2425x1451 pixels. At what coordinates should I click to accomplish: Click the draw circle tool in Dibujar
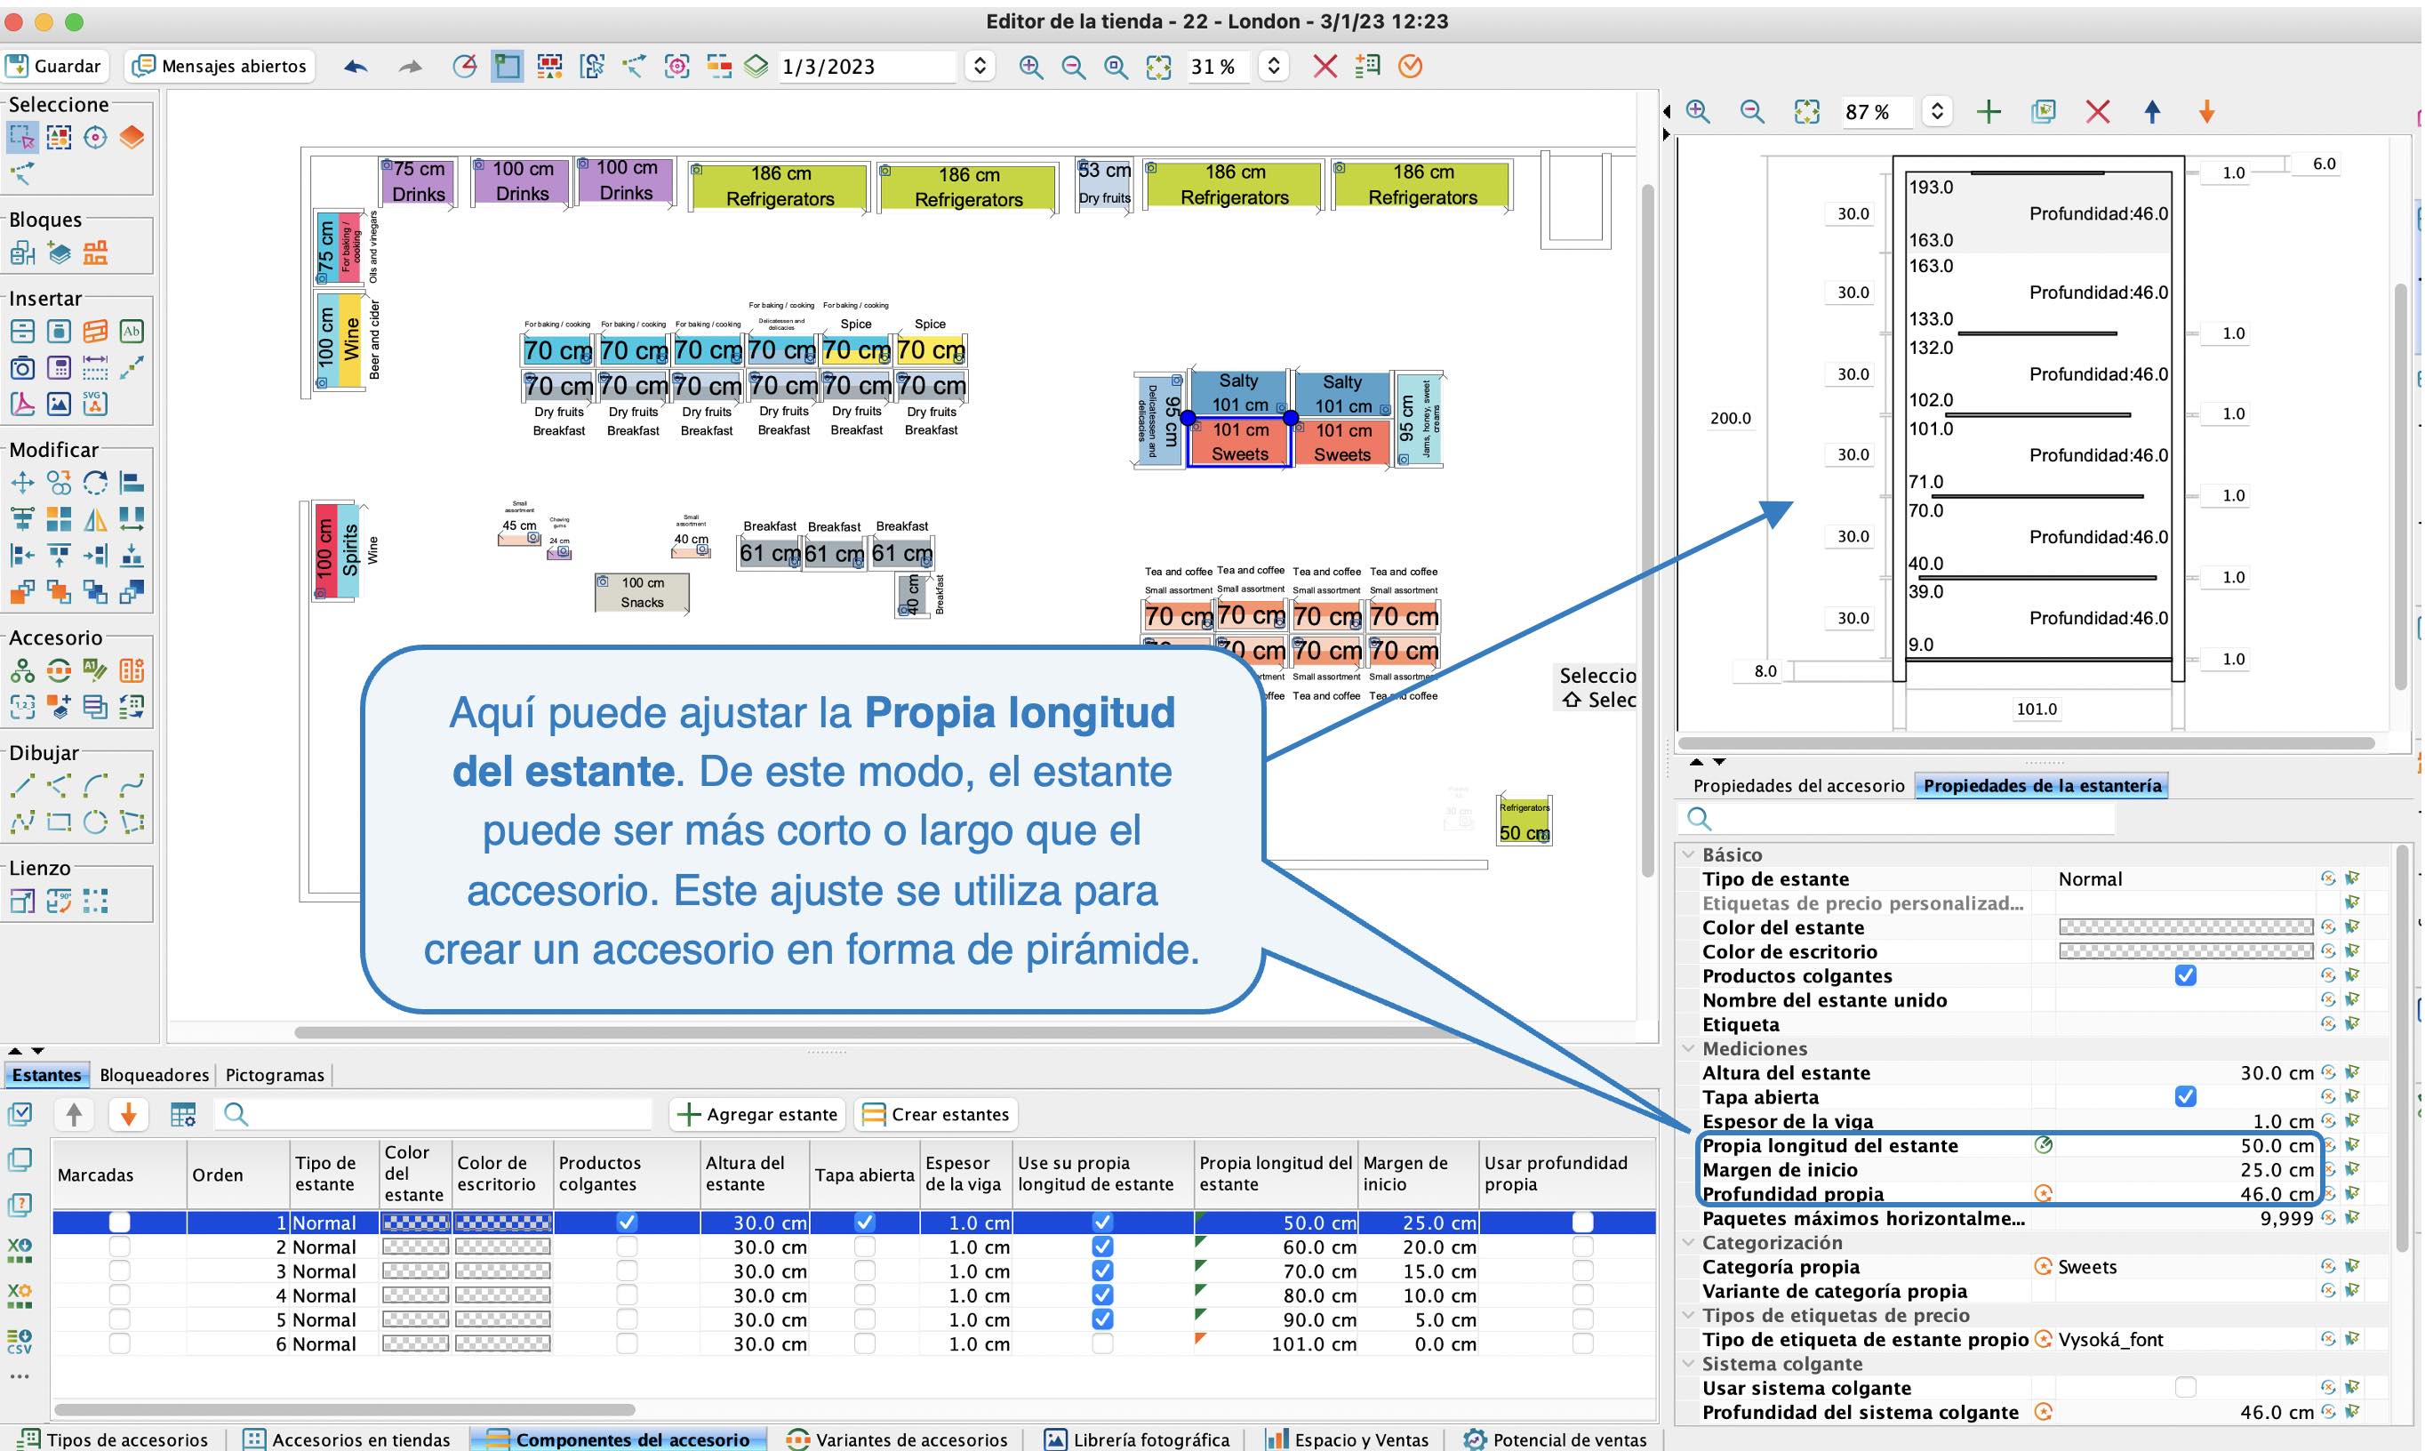coord(95,822)
